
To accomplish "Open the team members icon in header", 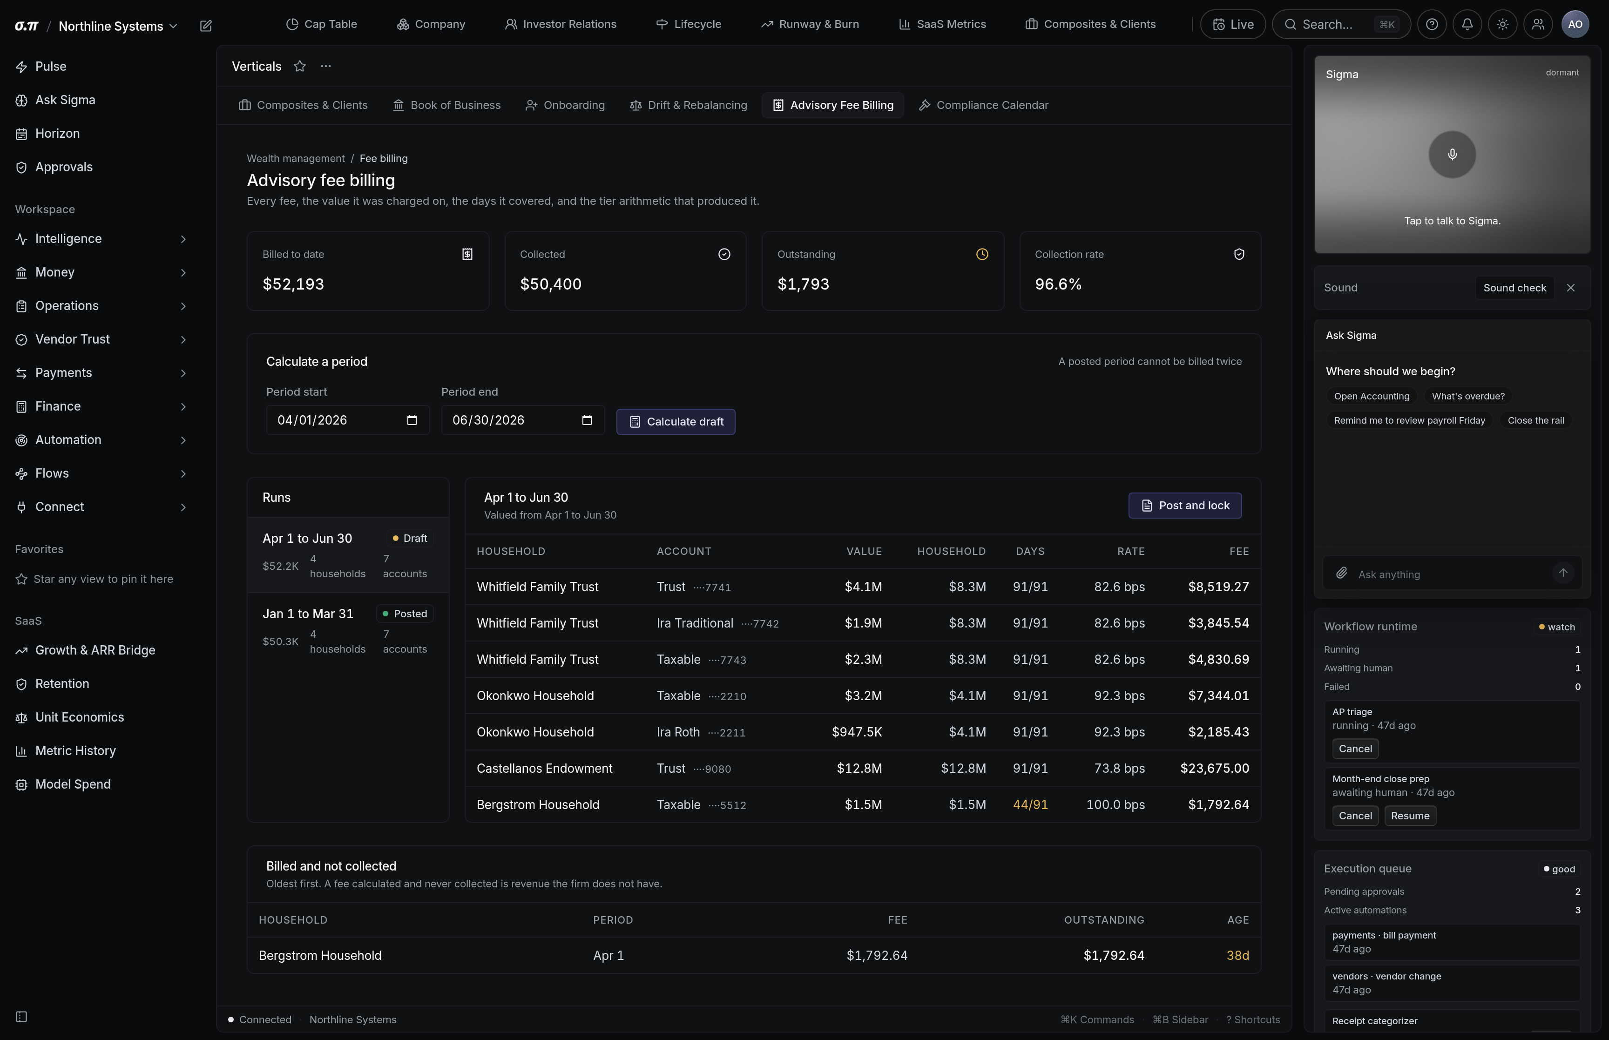I will tap(1538, 24).
